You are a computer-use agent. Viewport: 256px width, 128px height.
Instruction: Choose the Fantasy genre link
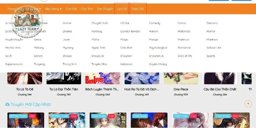click(x=97, y=31)
